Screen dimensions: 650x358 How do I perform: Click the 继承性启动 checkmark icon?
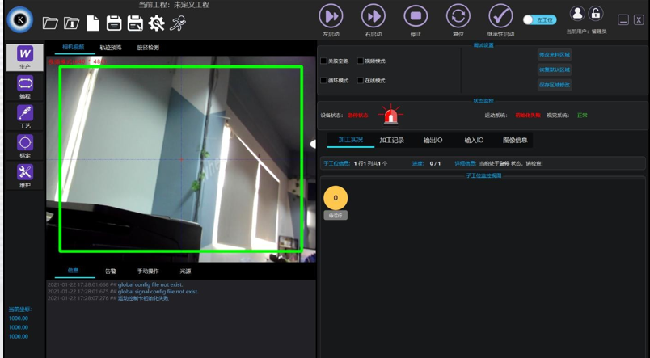pos(500,16)
